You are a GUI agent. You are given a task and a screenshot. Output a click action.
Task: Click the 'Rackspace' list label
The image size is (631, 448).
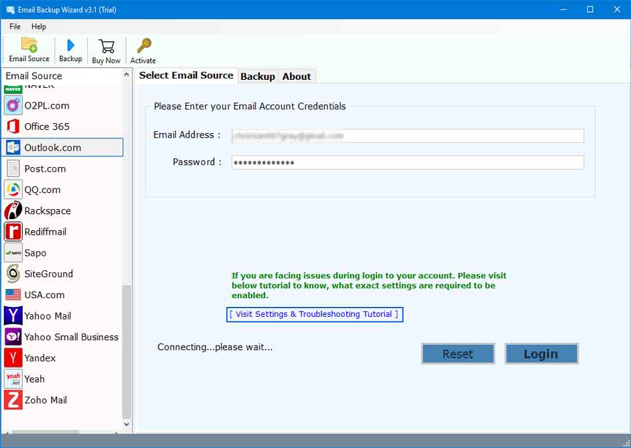point(47,211)
